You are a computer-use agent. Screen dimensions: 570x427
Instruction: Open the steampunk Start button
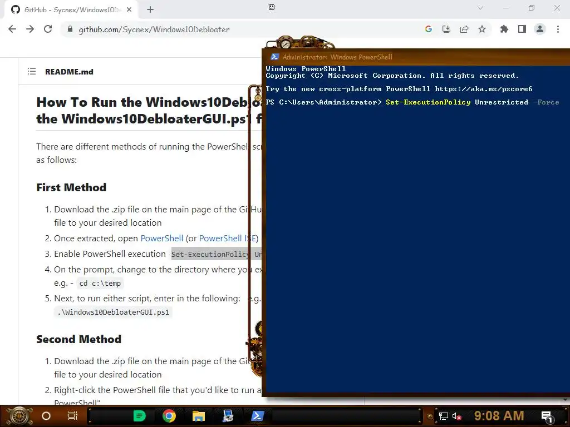(20, 416)
